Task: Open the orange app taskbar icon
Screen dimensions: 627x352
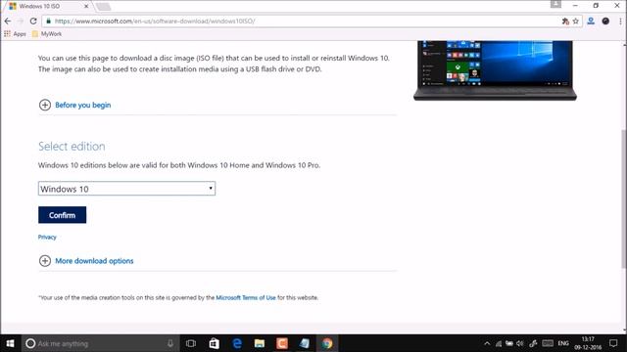Action: pos(282,343)
